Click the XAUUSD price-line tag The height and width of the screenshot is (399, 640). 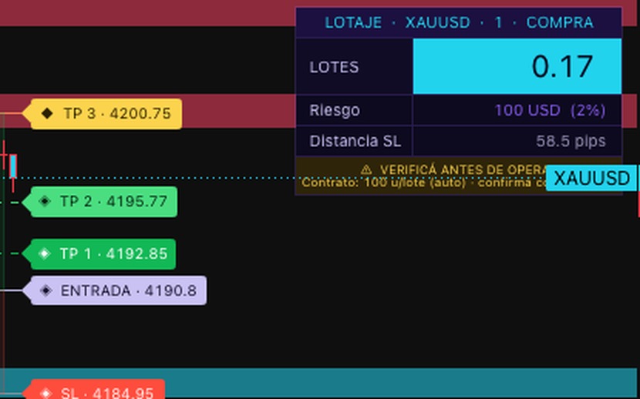tap(591, 178)
